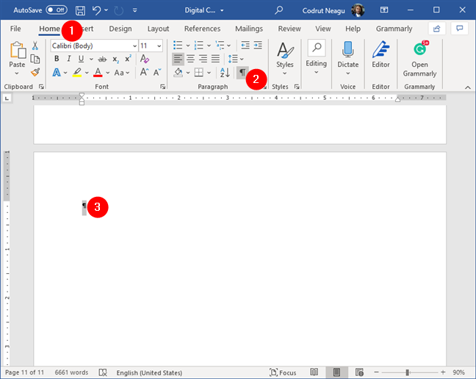Toggle the Show/Hide paragraph marks button

tap(242, 73)
